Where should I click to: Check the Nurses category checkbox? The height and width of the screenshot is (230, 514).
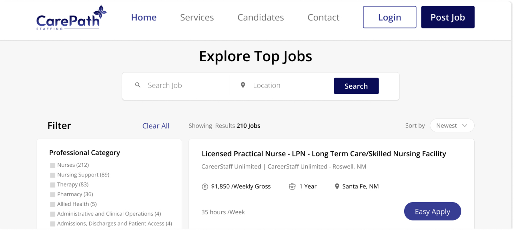tap(53, 165)
